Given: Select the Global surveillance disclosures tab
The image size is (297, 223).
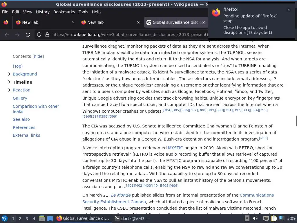Looking at the screenshot, I should coord(176,22).
